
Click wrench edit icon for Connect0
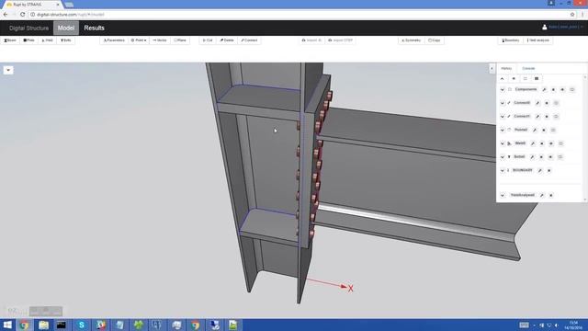pos(537,103)
